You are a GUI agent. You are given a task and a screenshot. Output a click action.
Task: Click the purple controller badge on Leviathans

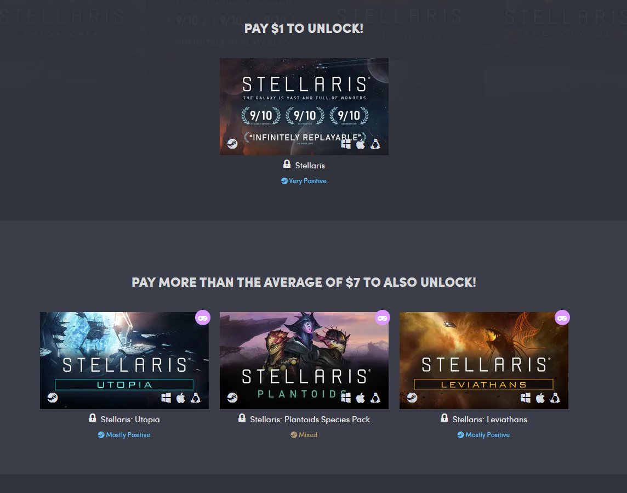[x=562, y=318]
